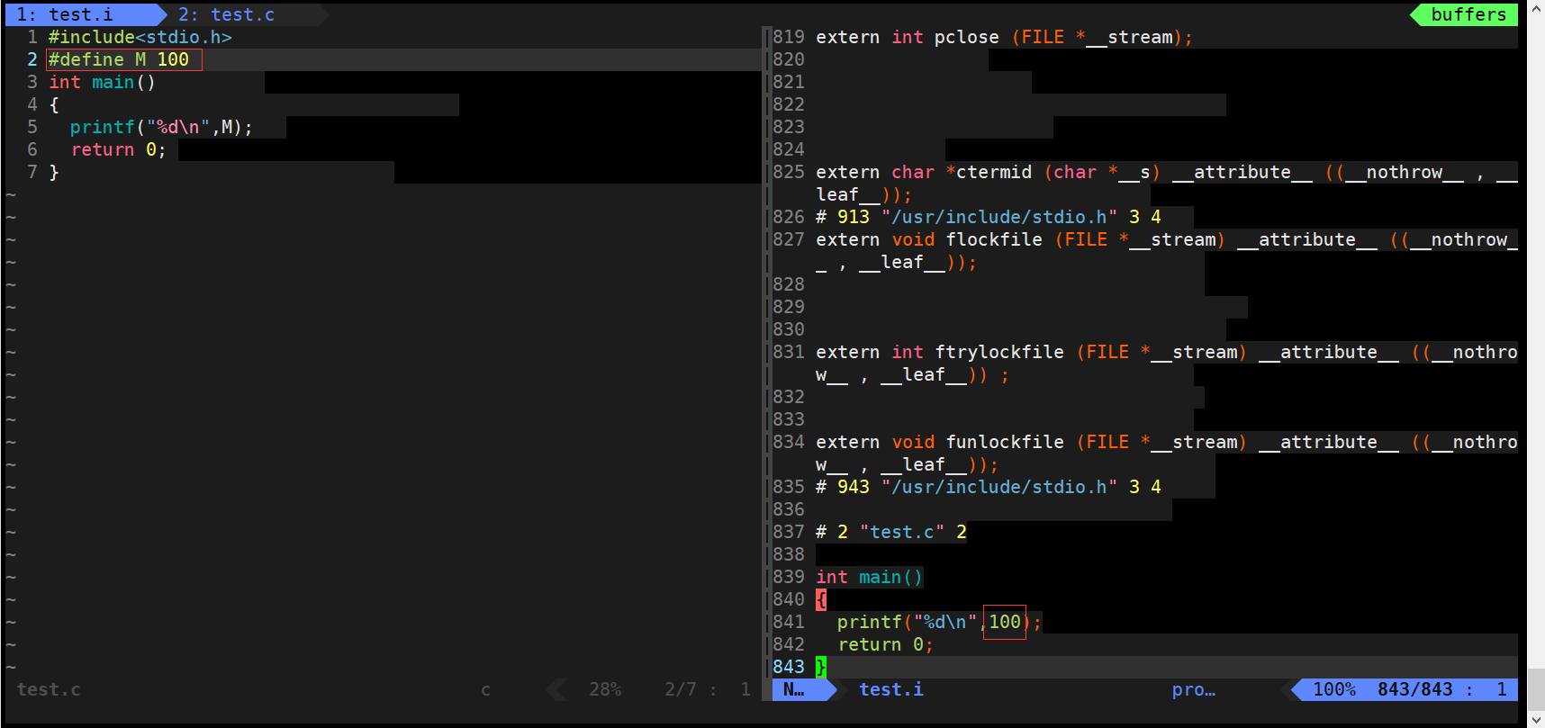This screenshot has height=728, width=1545.
Task: Click line number 830 in right pane
Action: tap(789, 329)
